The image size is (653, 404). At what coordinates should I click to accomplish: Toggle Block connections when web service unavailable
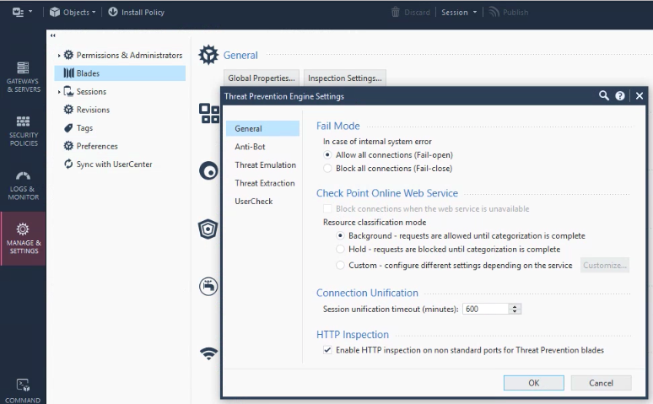tap(327, 208)
